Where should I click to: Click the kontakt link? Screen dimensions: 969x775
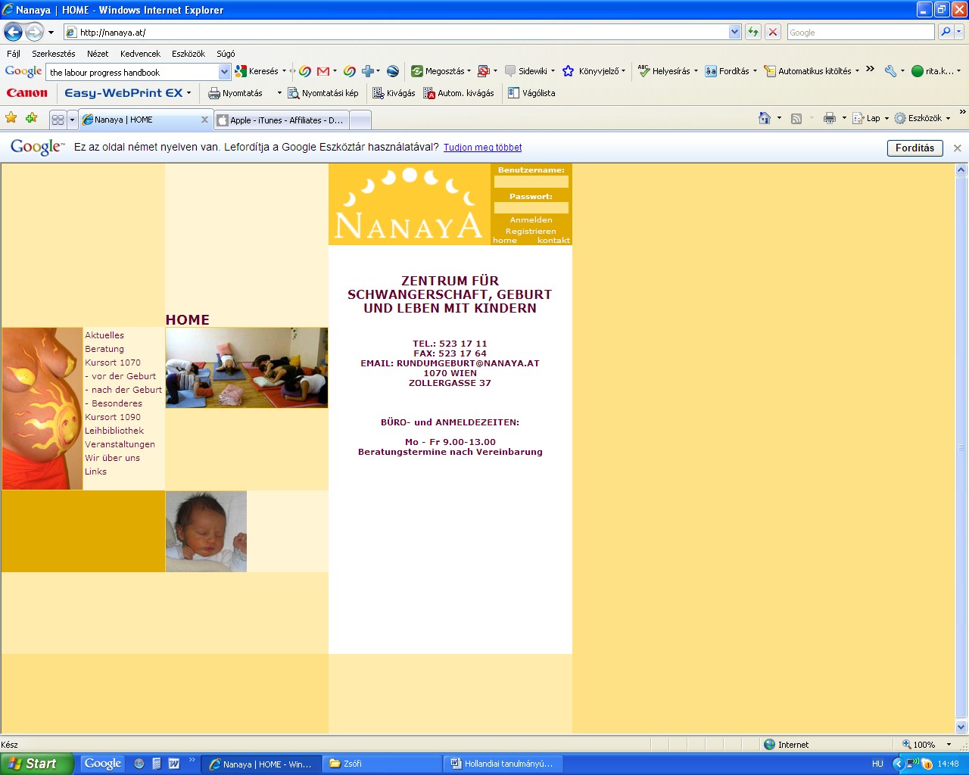(553, 240)
